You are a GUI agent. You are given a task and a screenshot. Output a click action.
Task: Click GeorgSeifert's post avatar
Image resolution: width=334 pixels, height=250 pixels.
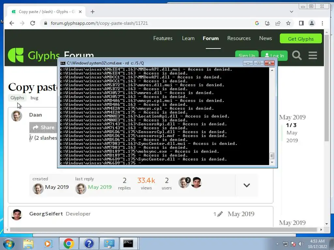coord(17,215)
